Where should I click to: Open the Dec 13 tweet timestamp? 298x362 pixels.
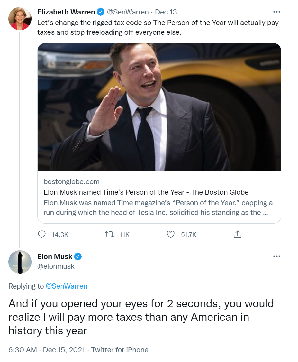[x=166, y=12]
